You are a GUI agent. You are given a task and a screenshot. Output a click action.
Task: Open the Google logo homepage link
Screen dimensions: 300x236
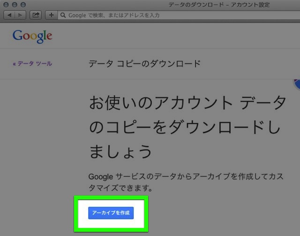(x=32, y=37)
